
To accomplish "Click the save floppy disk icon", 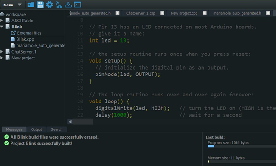I will [40, 5].
